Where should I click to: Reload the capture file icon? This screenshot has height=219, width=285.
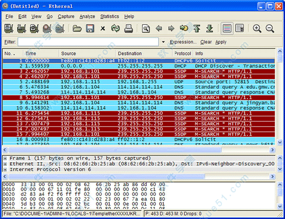(115, 28)
